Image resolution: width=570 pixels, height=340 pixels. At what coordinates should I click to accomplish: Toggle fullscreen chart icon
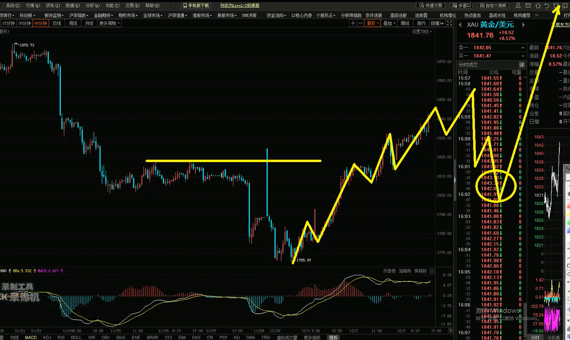click(450, 23)
